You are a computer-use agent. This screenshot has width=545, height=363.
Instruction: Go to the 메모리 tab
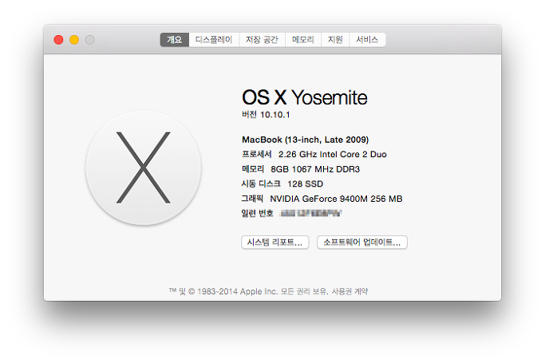pos(303,40)
